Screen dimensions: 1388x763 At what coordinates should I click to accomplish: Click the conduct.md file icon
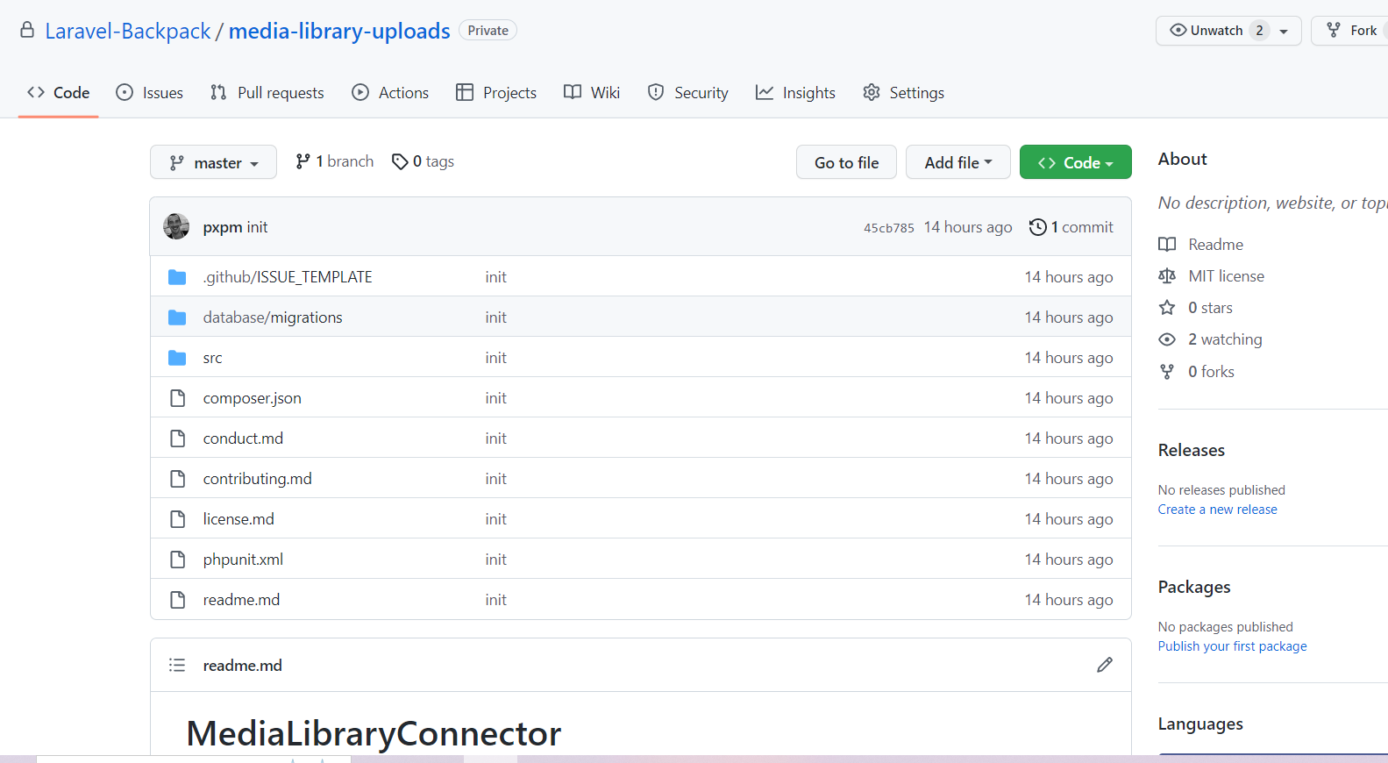click(x=177, y=439)
